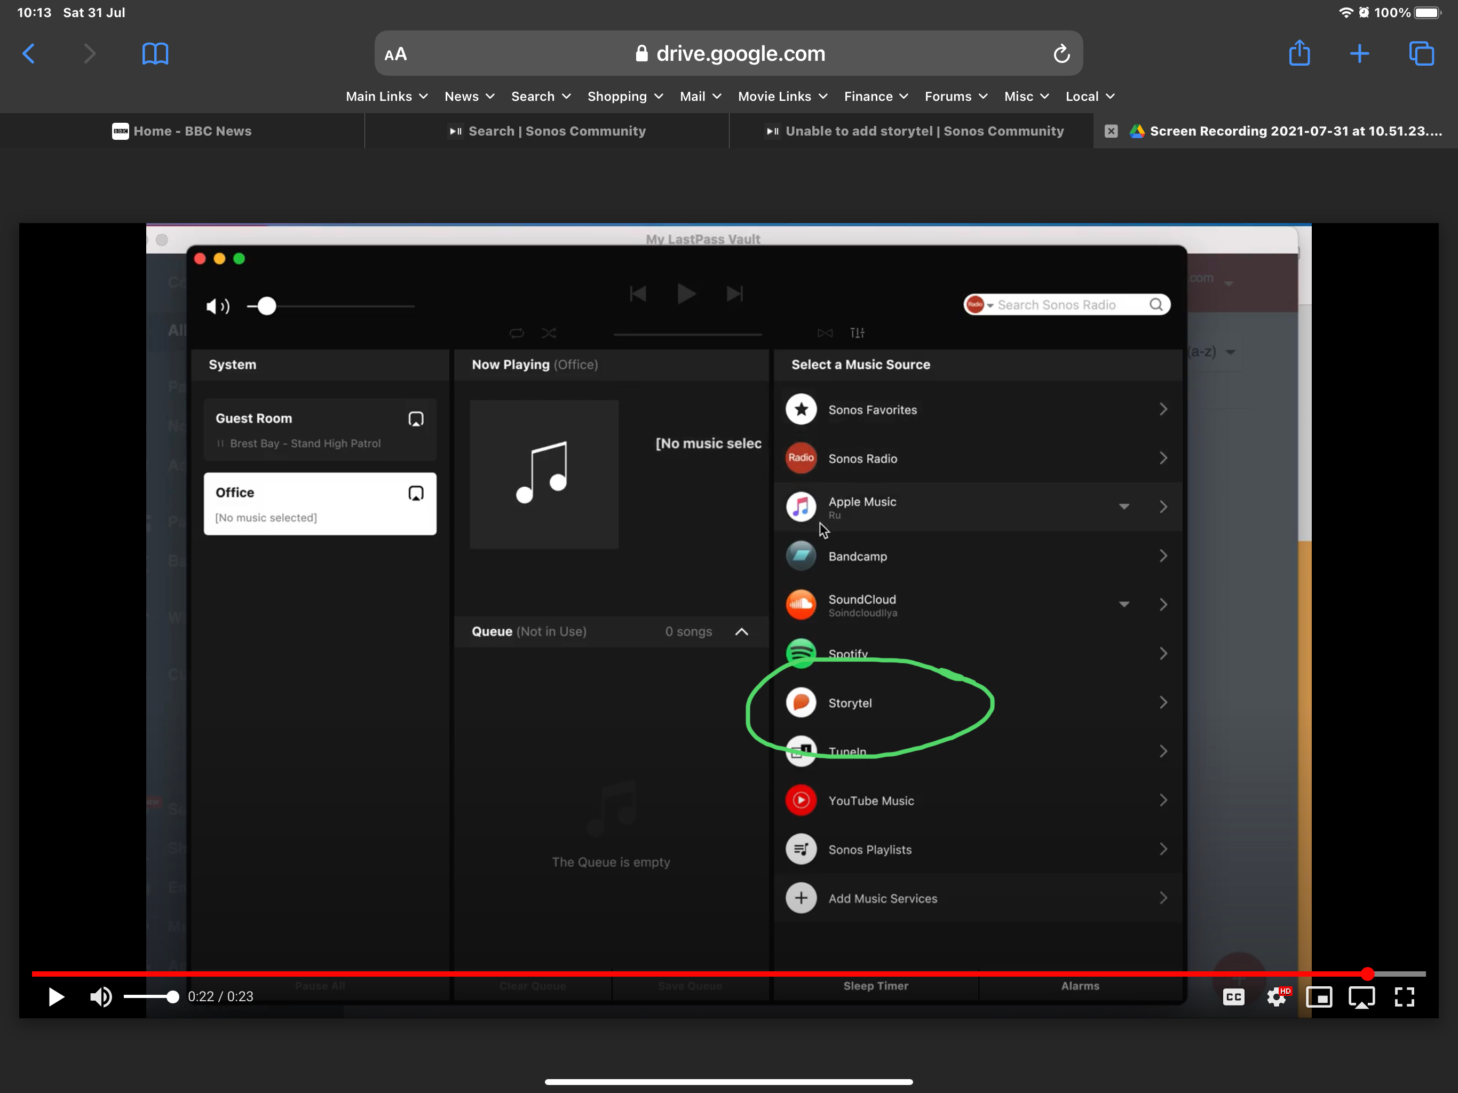Select the Office room
This screenshot has width=1458, height=1093.
320,504
